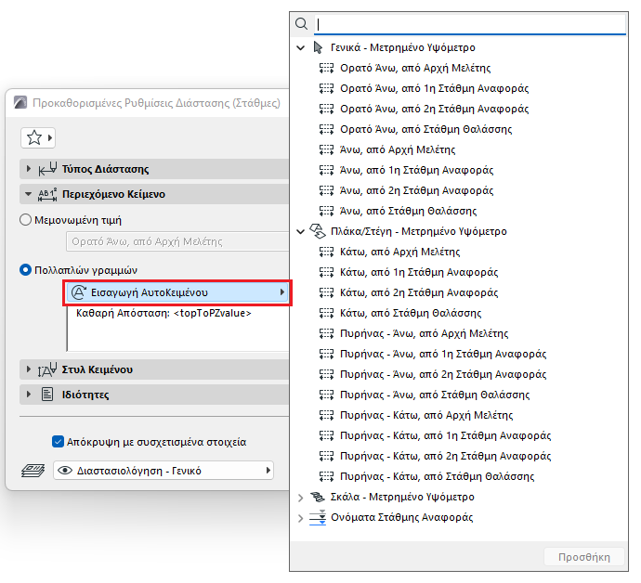Collapse the Περιεχόμενο Κείμενο panel

(28, 194)
